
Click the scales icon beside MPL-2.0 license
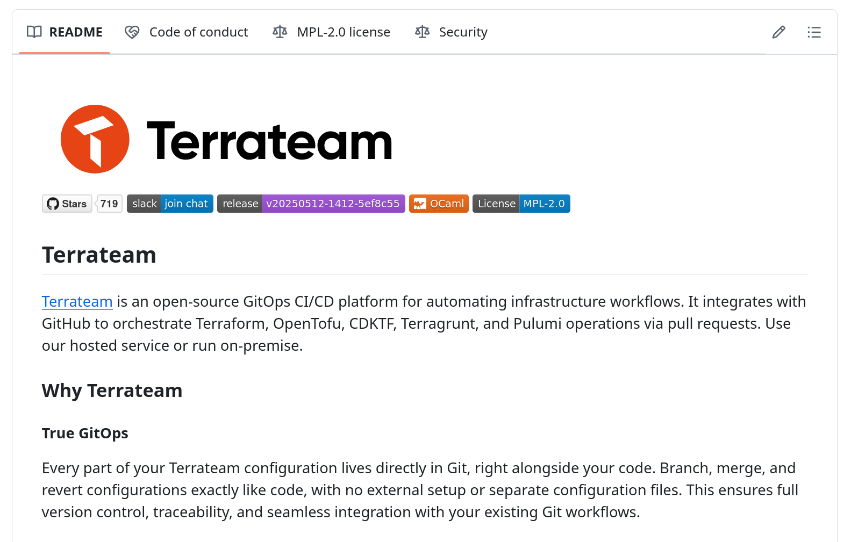pos(280,32)
